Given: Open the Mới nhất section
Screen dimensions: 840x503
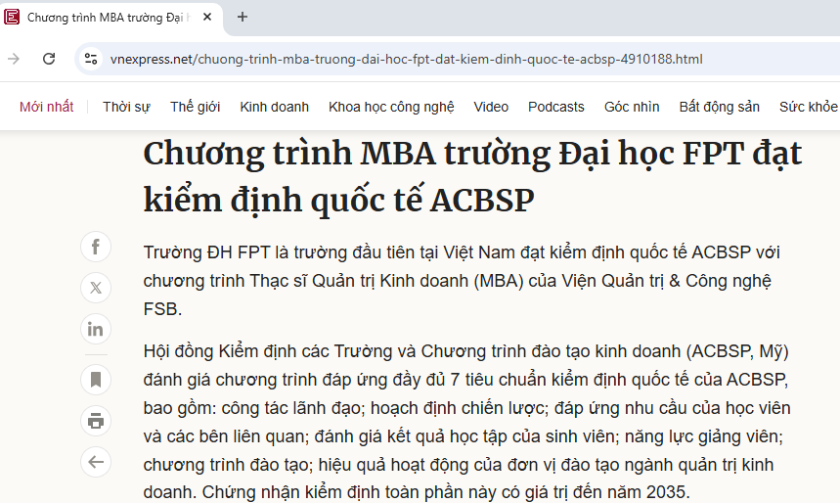Looking at the screenshot, I should [x=47, y=107].
